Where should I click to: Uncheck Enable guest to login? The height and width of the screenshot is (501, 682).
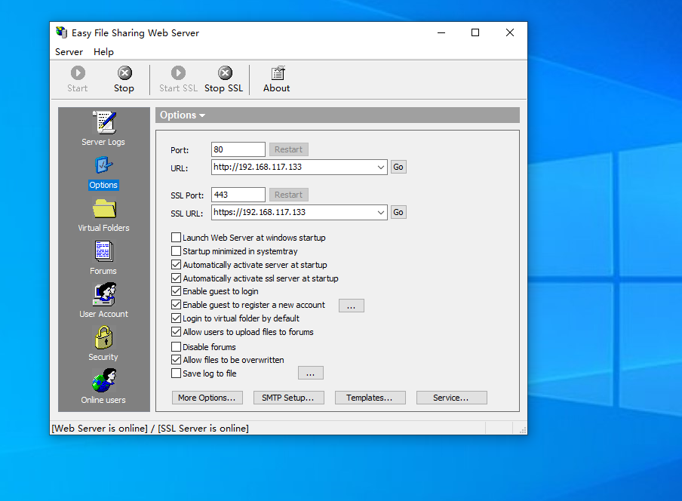[177, 291]
